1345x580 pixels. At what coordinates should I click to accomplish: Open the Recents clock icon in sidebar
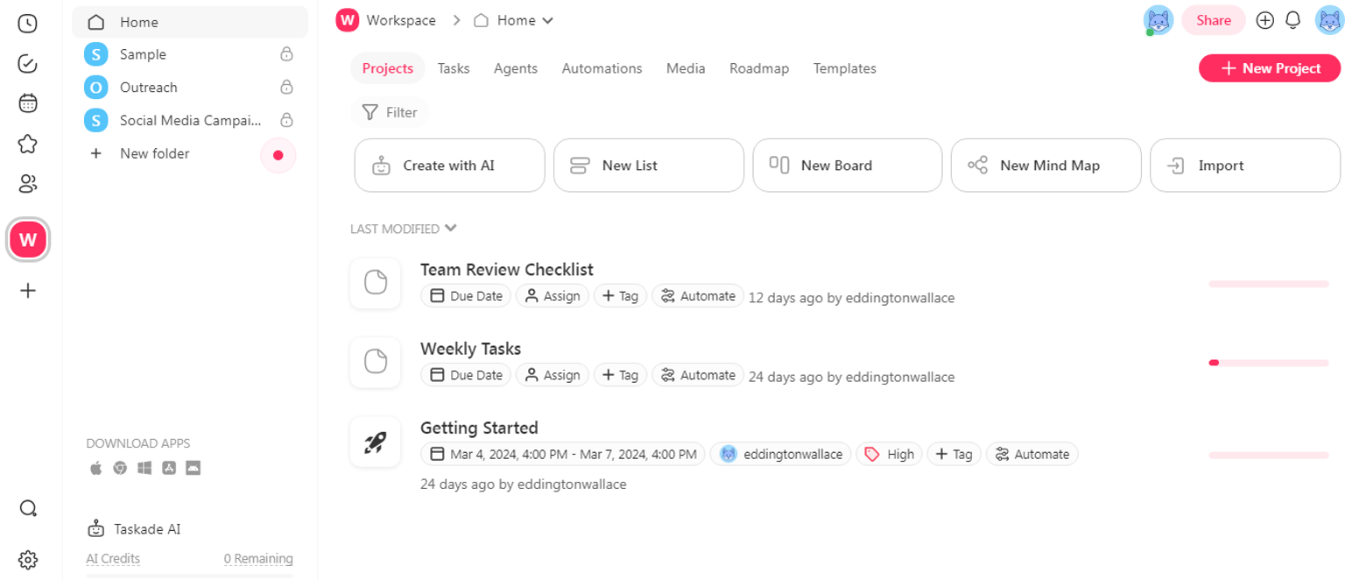(27, 24)
